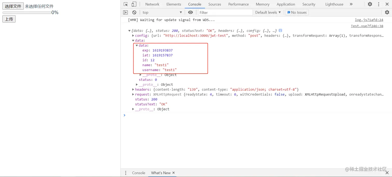Select the exp: 1619193837 value

(x=163, y=51)
